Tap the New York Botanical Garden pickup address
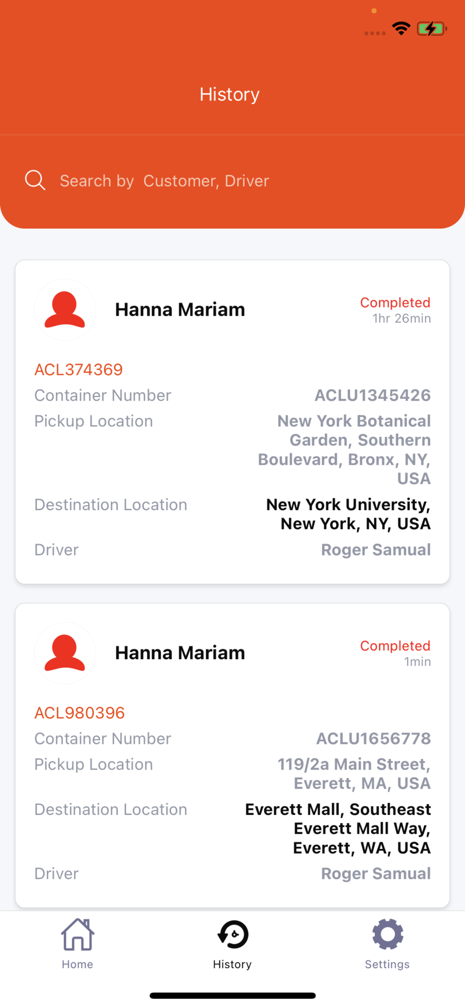Viewport: 465px width, 1008px height. tap(344, 450)
